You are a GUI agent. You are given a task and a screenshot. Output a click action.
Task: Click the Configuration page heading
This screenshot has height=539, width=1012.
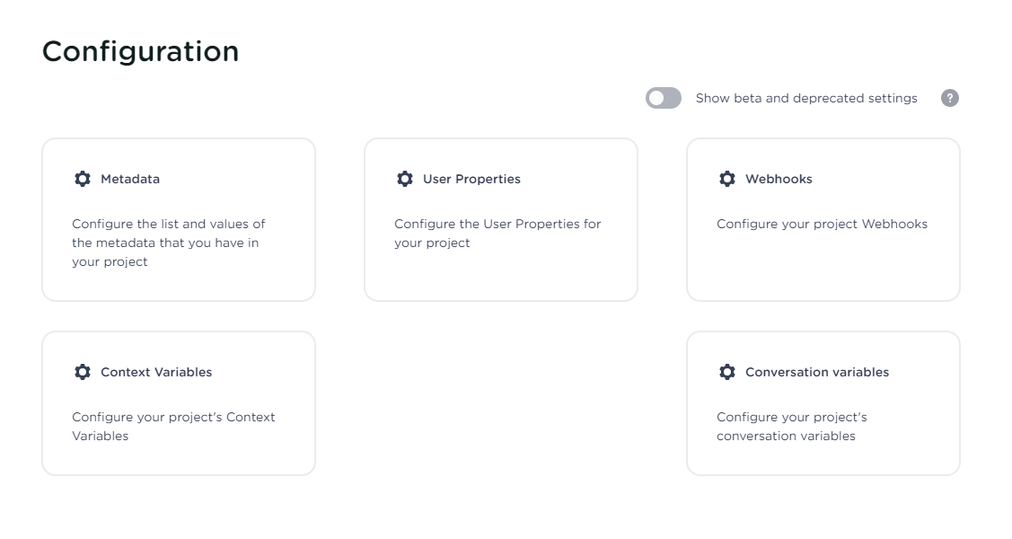(x=141, y=51)
